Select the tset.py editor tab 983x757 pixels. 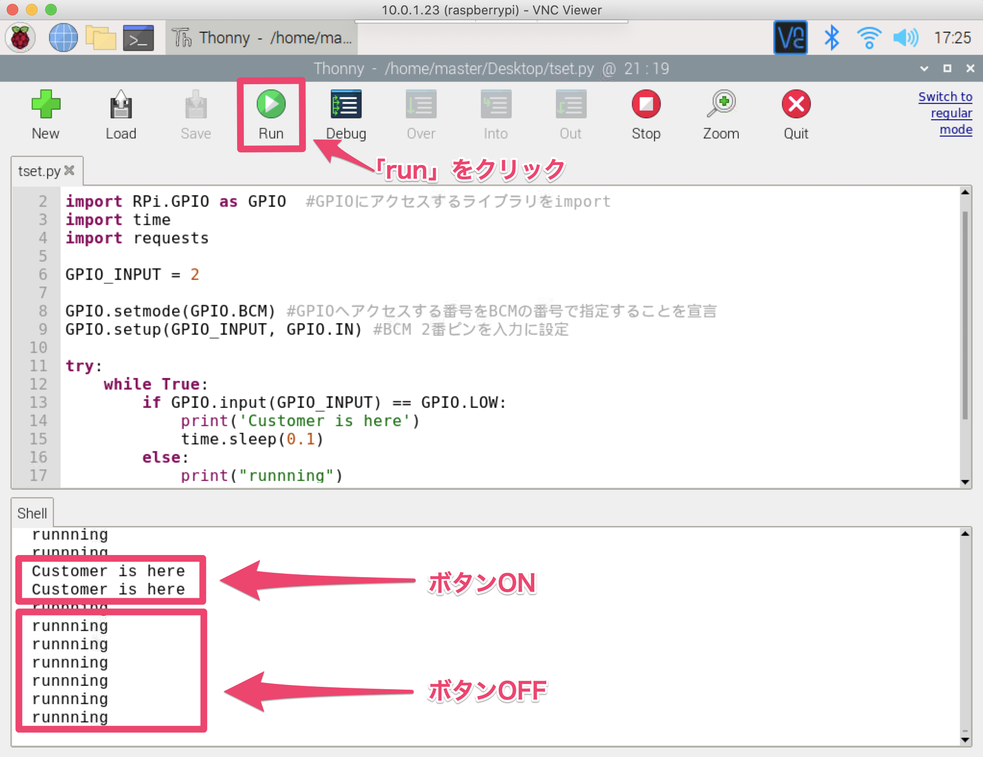(x=39, y=171)
